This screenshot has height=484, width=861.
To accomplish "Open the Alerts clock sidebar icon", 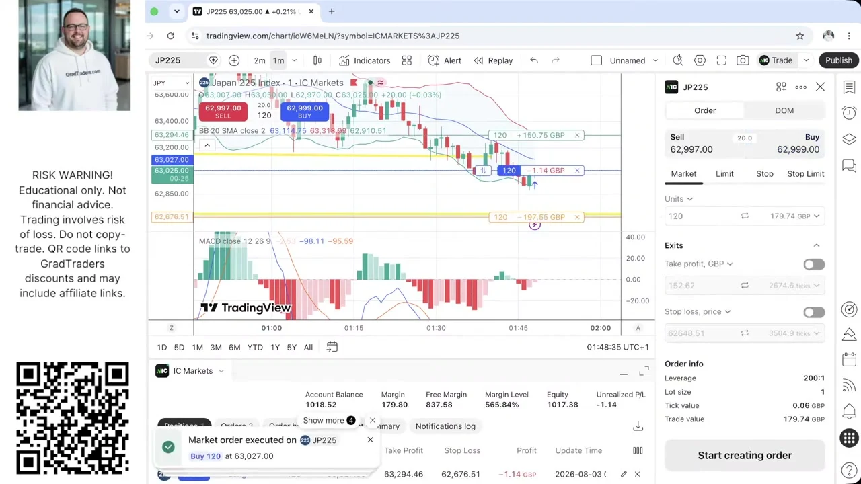I will (849, 113).
